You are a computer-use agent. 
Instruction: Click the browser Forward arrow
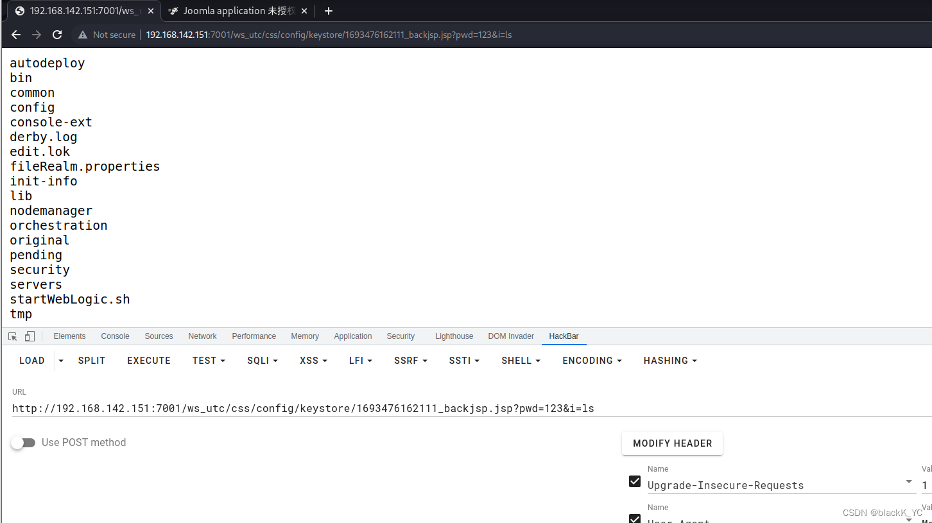pyautogui.click(x=37, y=35)
